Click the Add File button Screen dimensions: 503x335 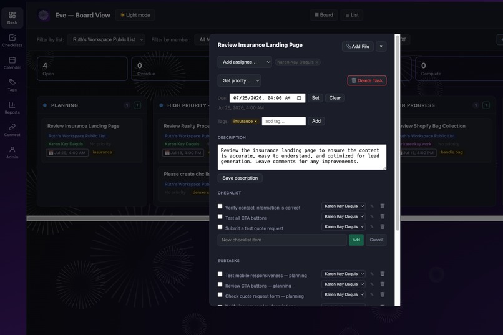click(358, 47)
